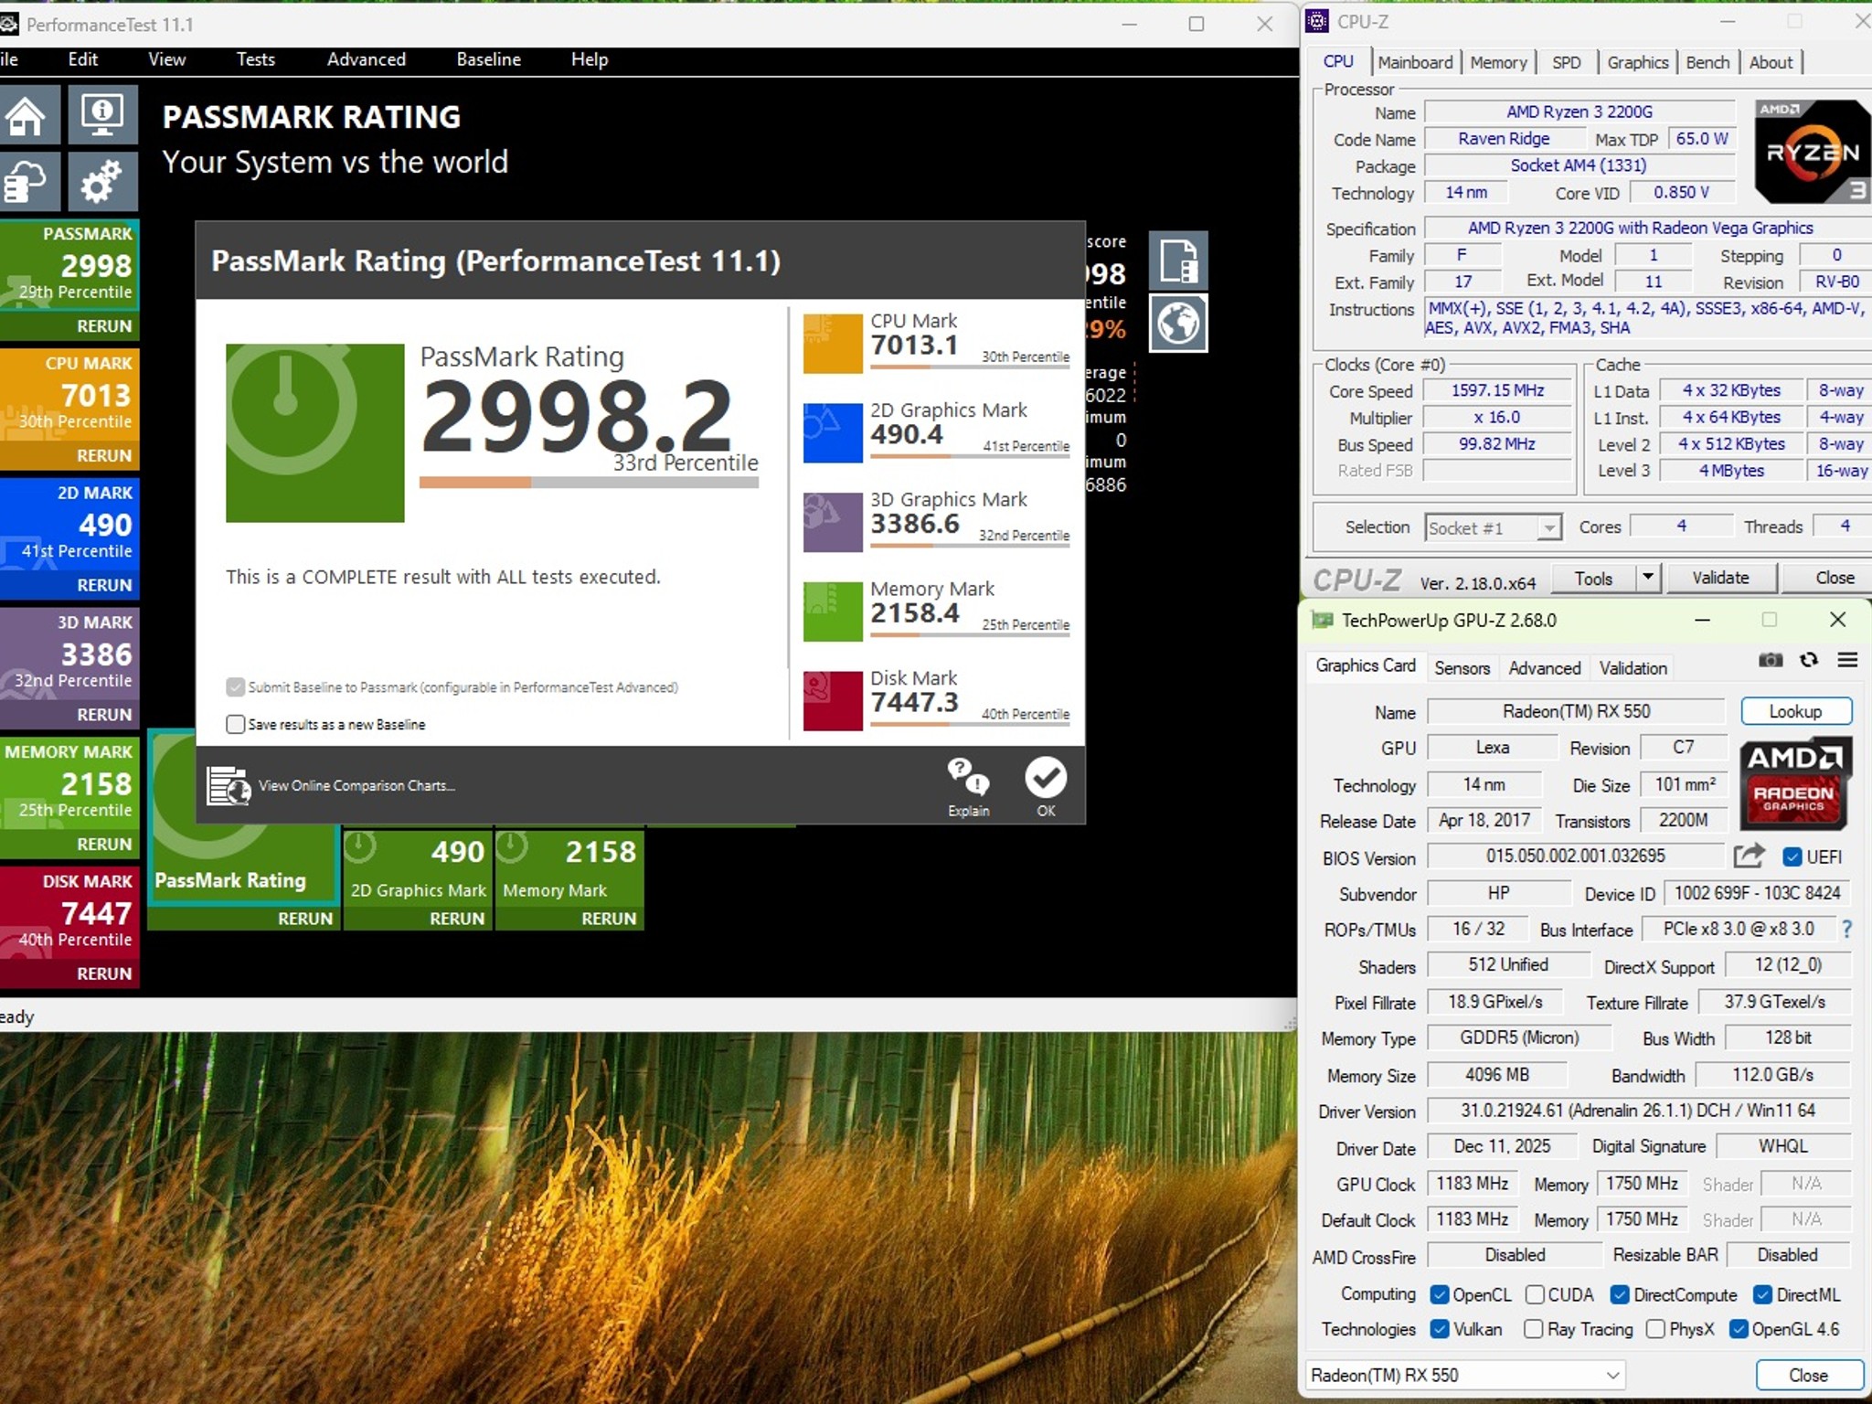Click the Validate button in CPU-Z

pyautogui.click(x=1720, y=578)
